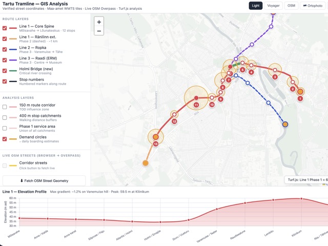The height and width of the screenshot is (246, 328).
Task: Click blue Line 2 Ropka legend swatch
Action: click(13, 50)
